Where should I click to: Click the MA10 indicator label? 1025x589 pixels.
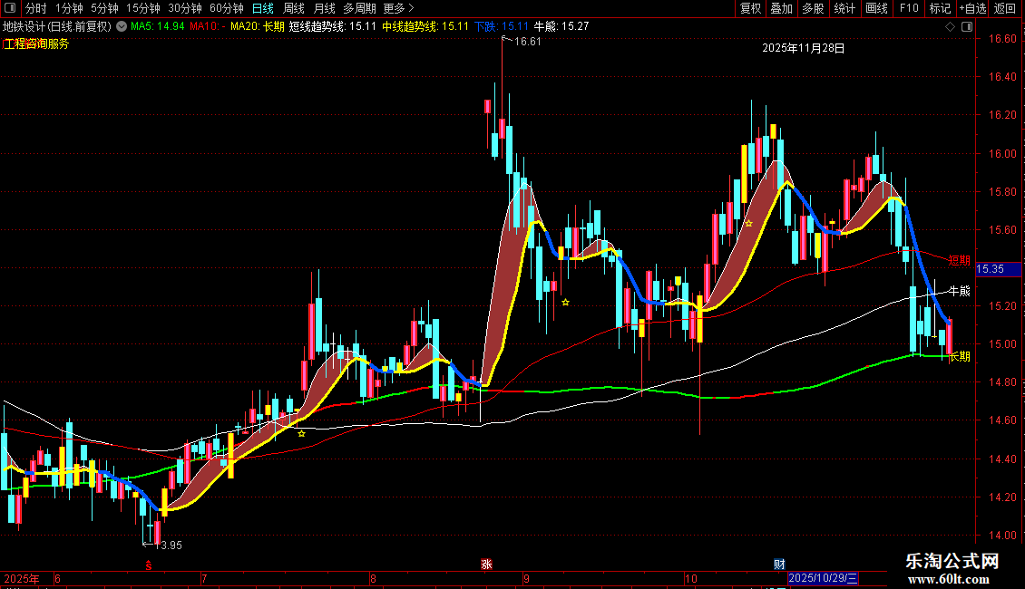[x=207, y=27]
